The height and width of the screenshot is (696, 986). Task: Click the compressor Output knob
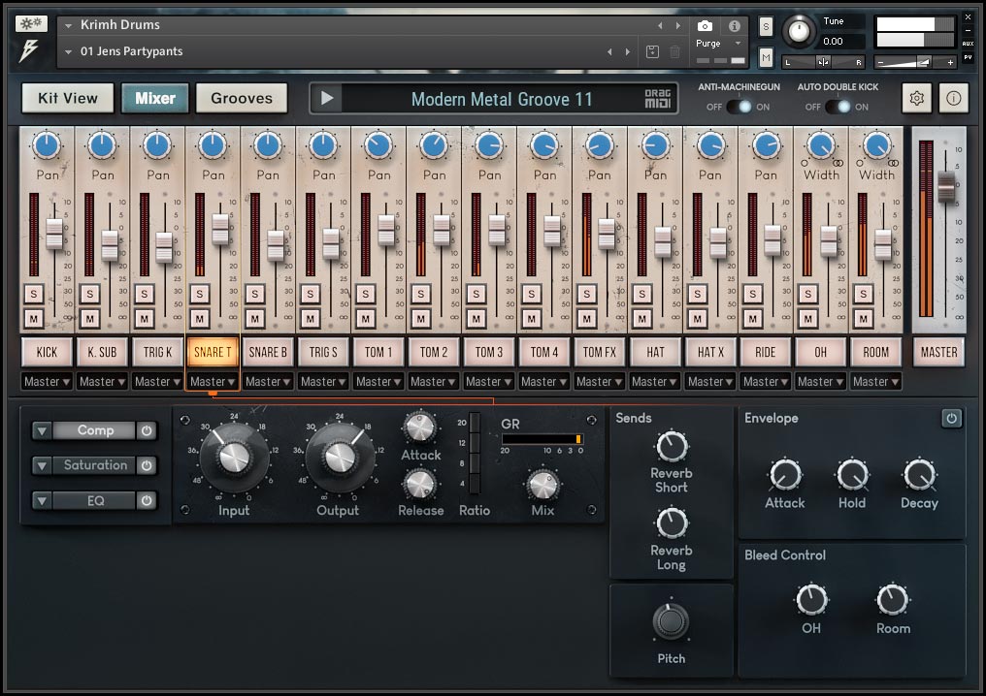(340, 458)
